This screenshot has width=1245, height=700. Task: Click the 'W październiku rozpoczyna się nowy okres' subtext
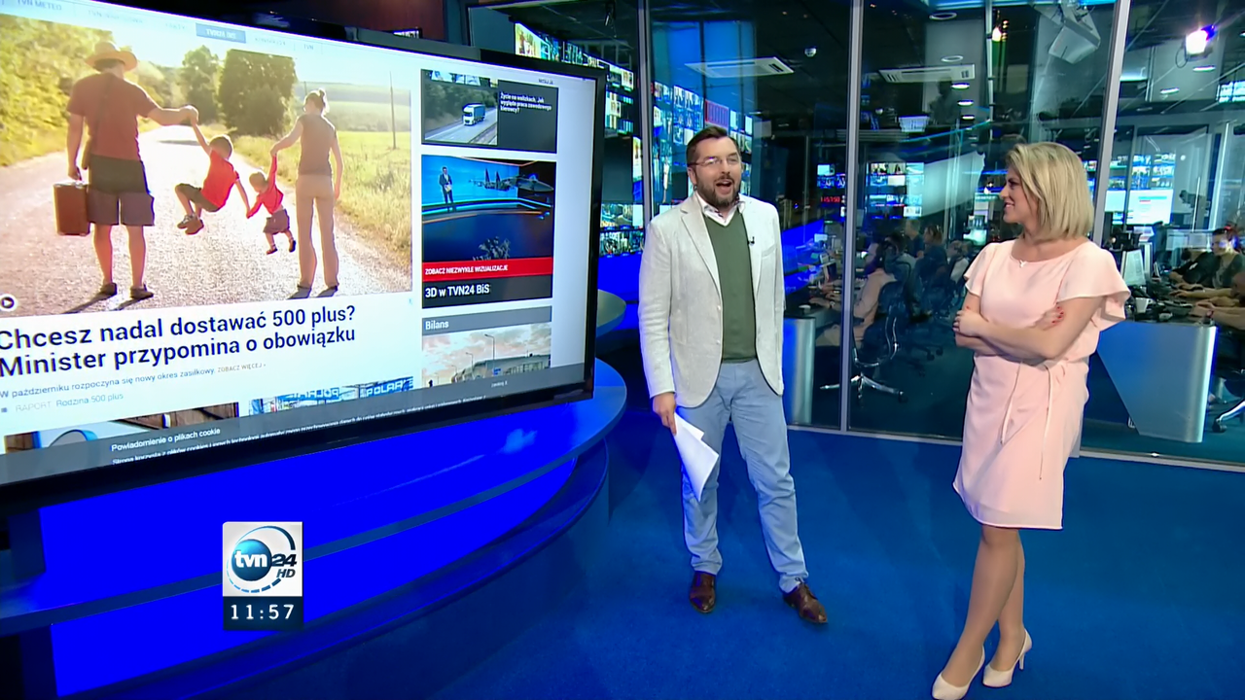coord(109,382)
